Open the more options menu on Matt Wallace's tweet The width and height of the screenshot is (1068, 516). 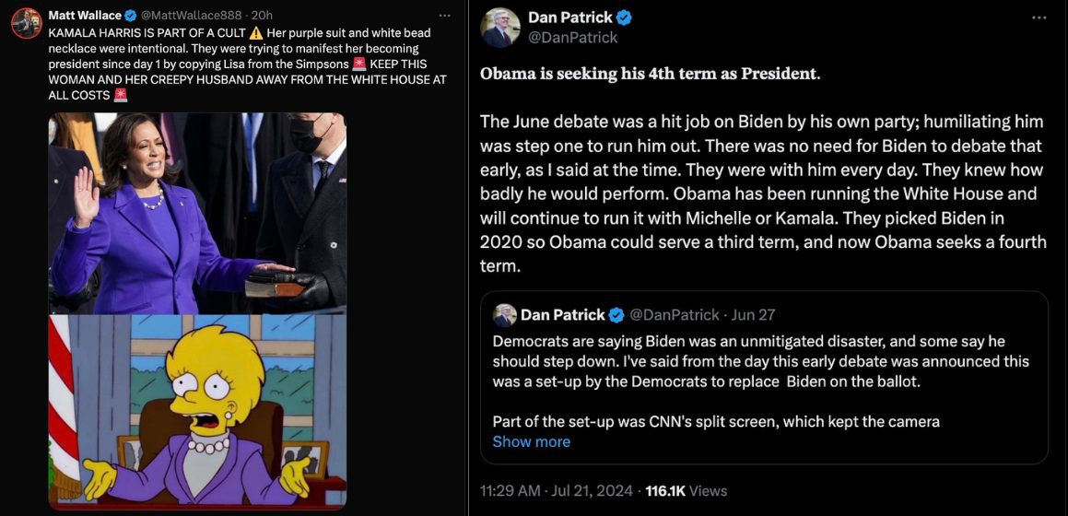pos(445,16)
